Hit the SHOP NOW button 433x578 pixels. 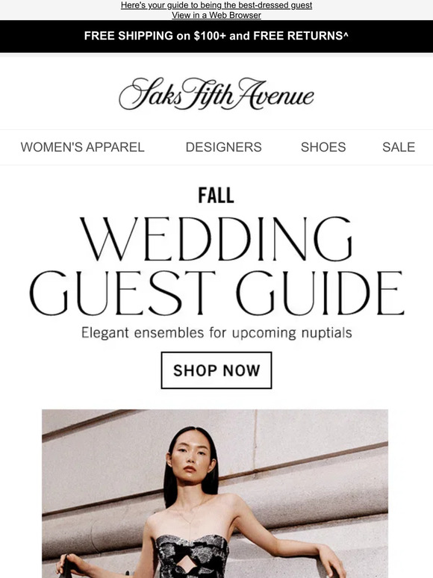(x=216, y=370)
